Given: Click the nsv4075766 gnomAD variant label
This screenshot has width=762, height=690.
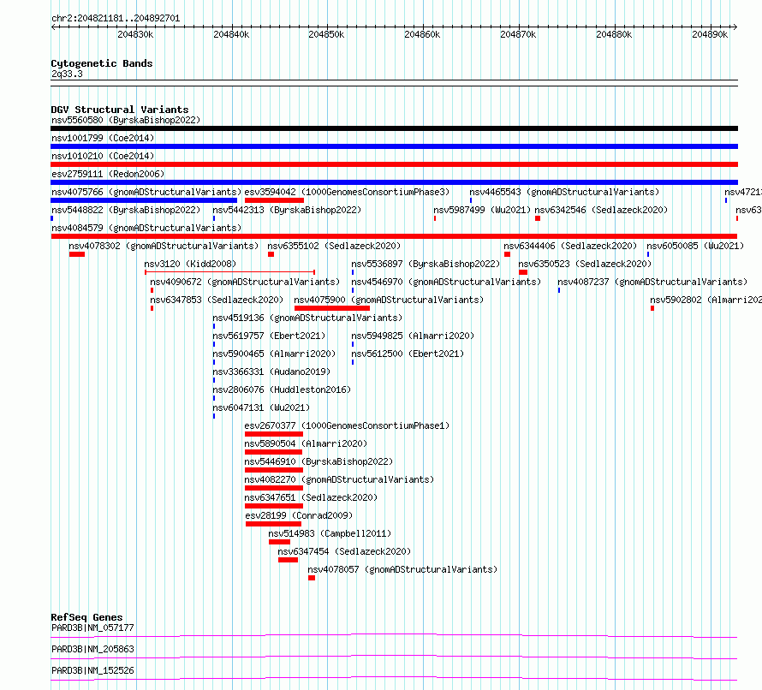Looking at the screenshot, I should pyautogui.click(x=146, y=192).
